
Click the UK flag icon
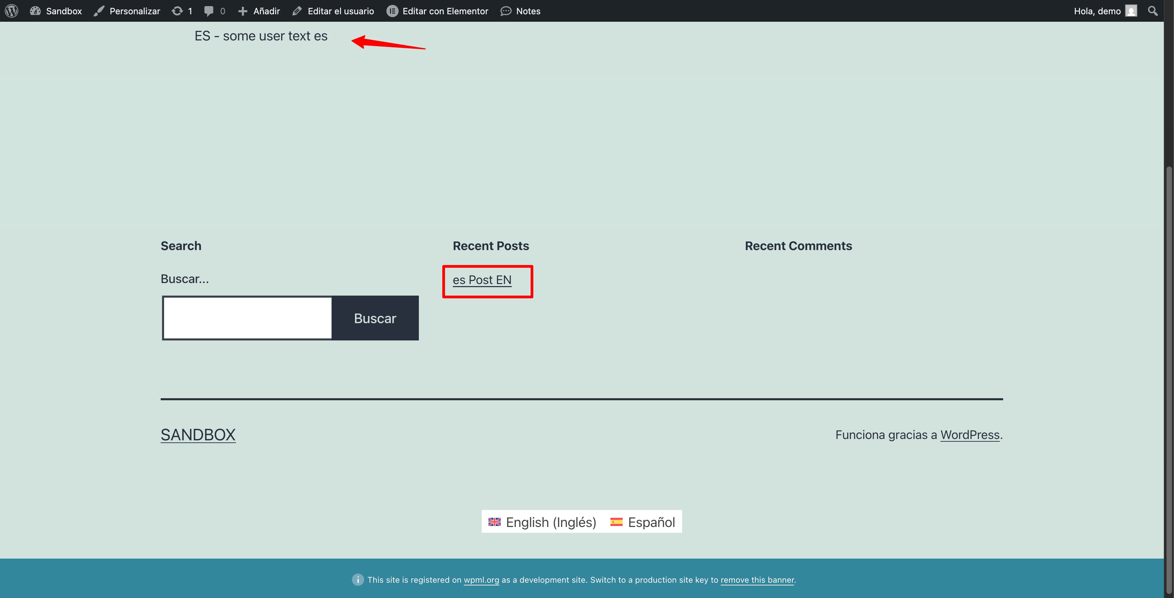pos(495,522)
